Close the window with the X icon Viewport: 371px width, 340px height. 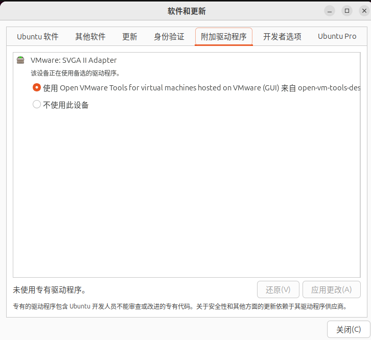click(364, 11)
